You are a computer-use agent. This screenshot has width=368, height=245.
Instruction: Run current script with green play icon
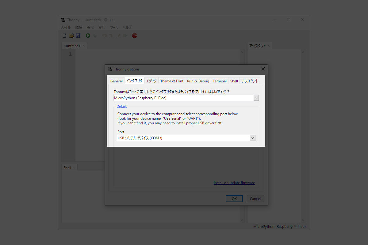[x=88, y=36]
